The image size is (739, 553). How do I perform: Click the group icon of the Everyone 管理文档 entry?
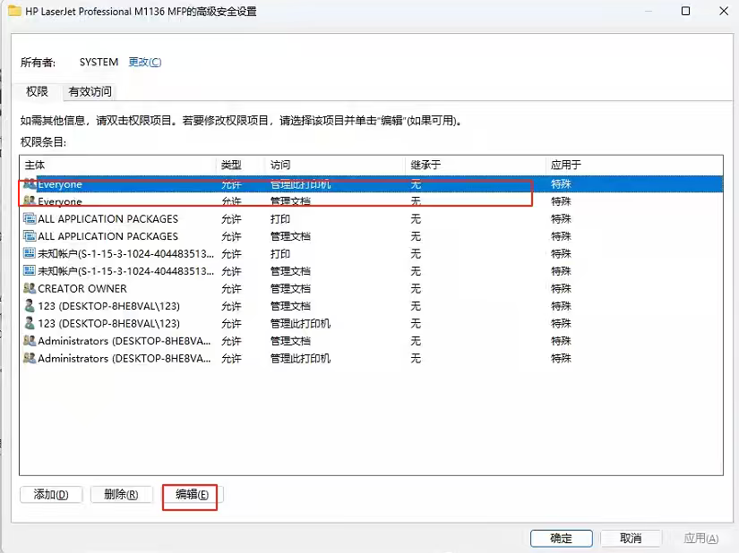(30, 201)
